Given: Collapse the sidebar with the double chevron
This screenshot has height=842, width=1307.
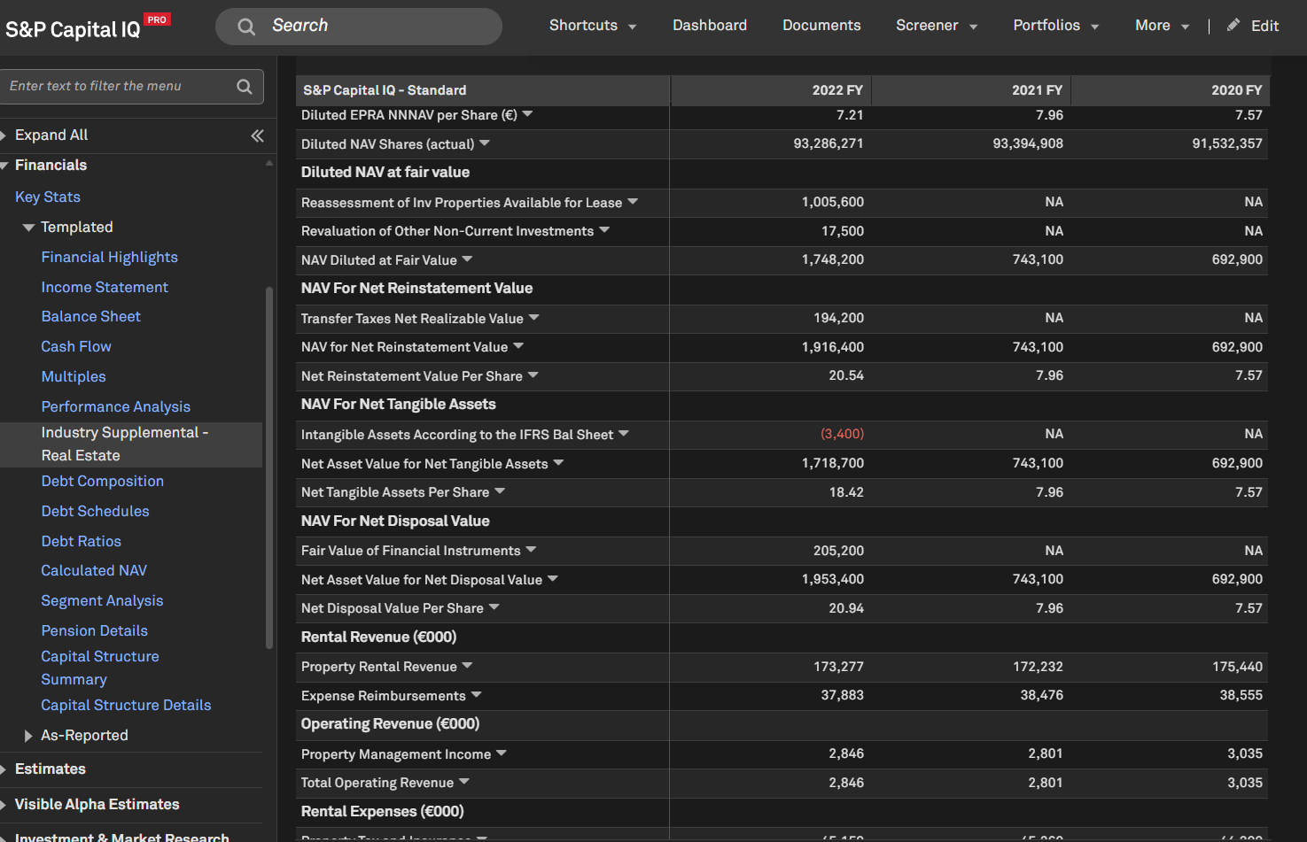Looking at the screenshot, I should click(257, 135).
